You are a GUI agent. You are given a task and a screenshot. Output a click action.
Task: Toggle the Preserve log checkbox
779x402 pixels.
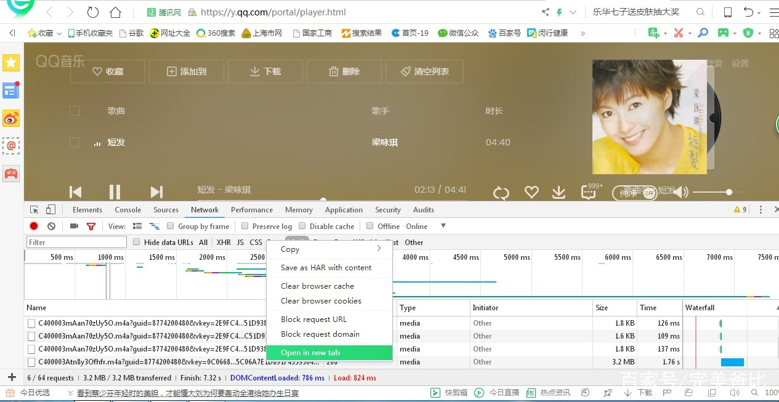tap(244, 226)
